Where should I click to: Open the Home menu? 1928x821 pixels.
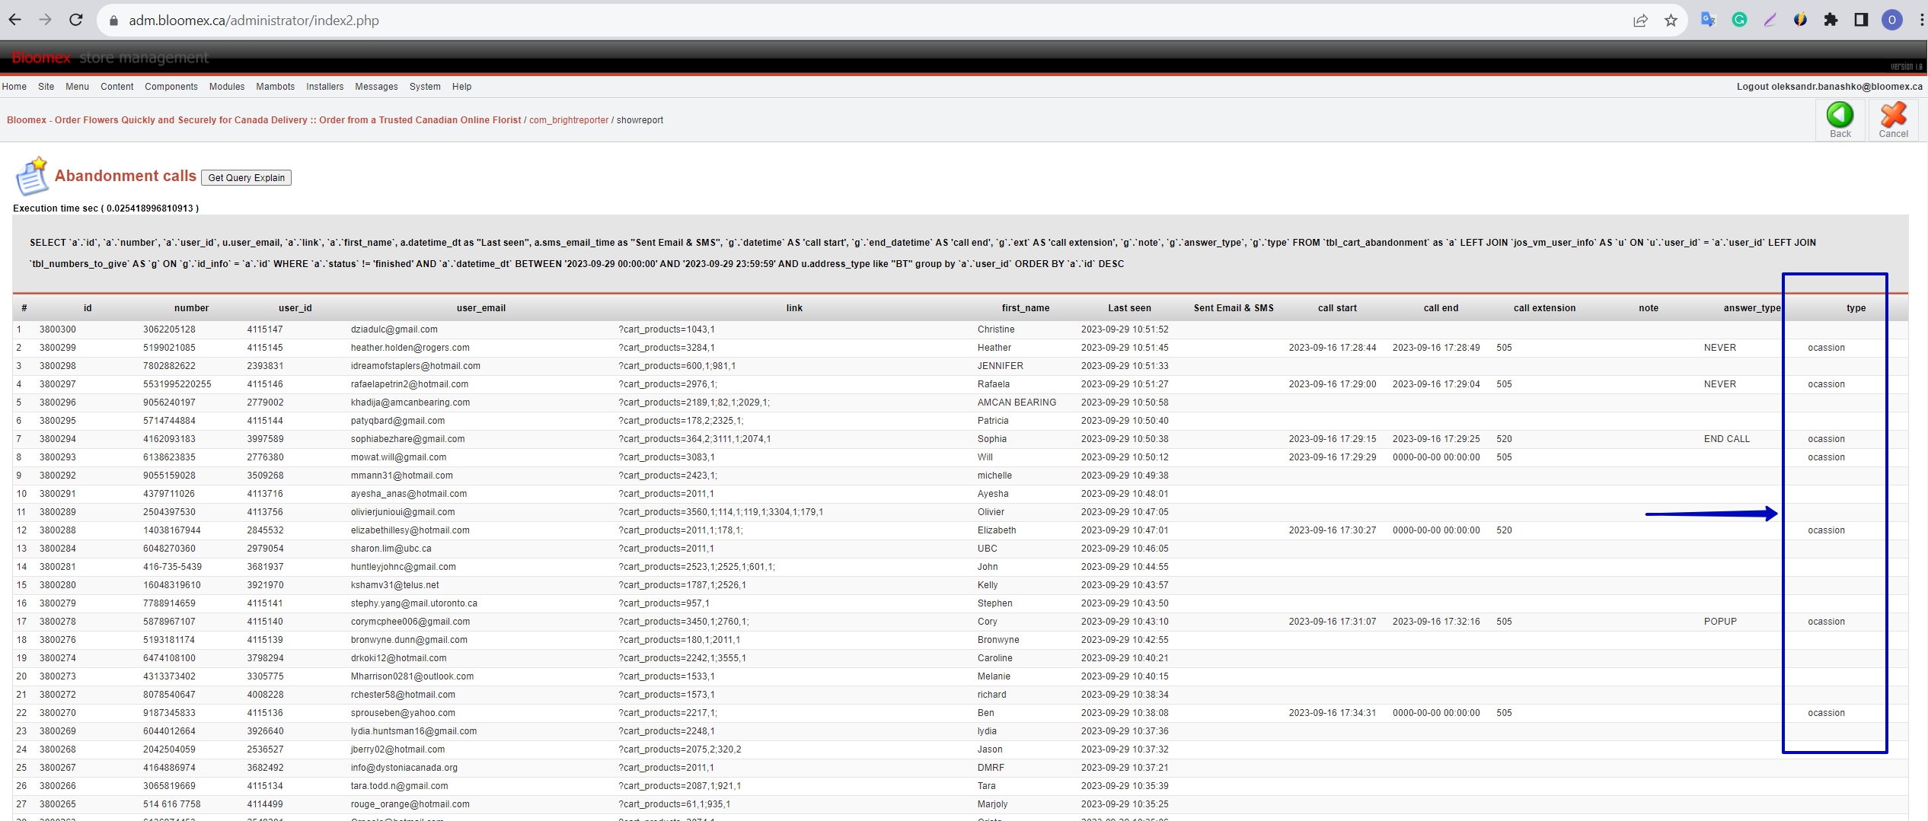coord(14,87)
